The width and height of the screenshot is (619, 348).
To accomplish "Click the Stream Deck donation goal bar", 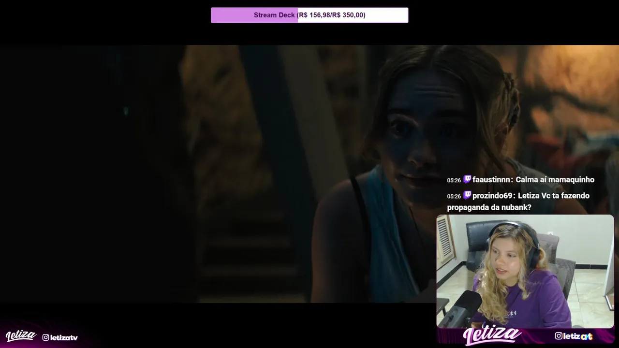I will pos(309,15).
